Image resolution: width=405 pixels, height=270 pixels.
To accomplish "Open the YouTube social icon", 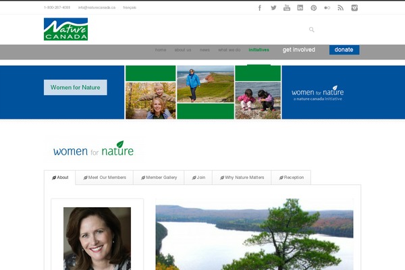I will click(287, 7).
